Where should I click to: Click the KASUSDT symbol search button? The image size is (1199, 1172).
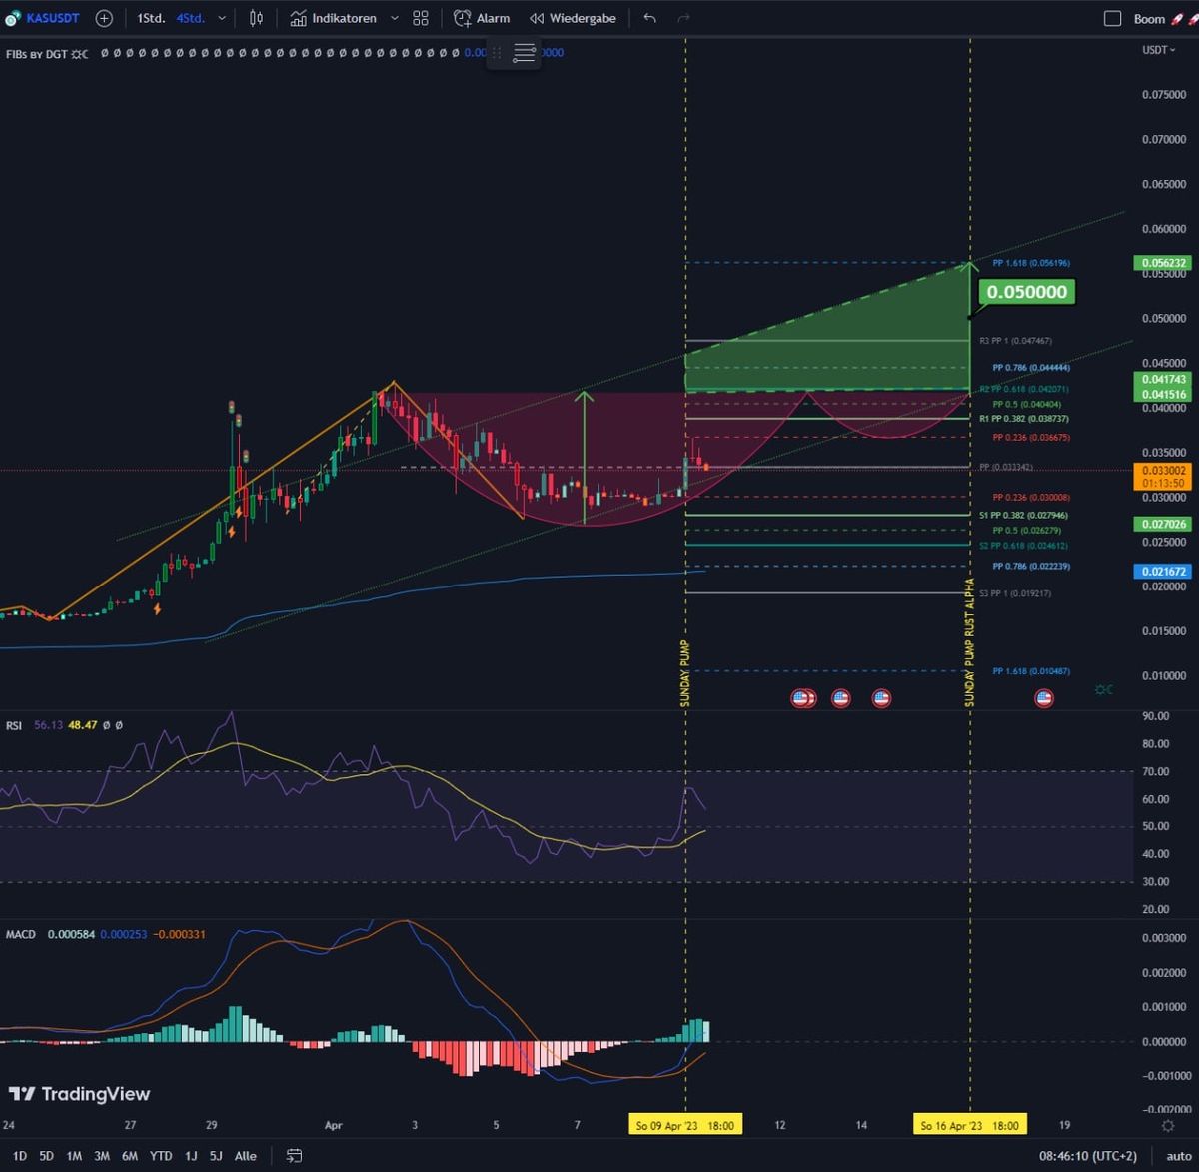(44, 18)
